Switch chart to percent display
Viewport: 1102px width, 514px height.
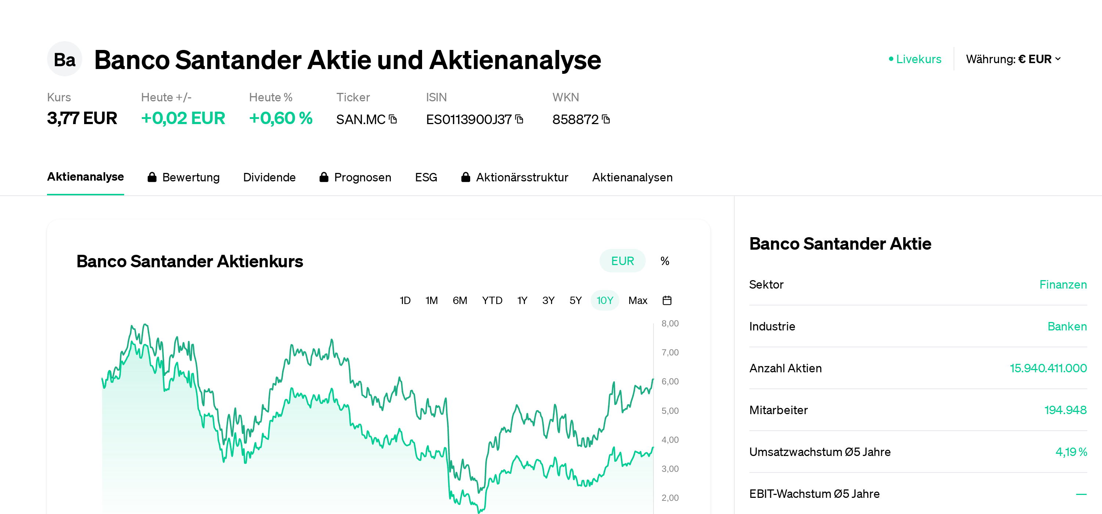[665, 261]
